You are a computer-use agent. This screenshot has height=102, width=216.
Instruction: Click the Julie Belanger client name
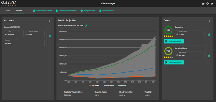(x=108, y=4)
